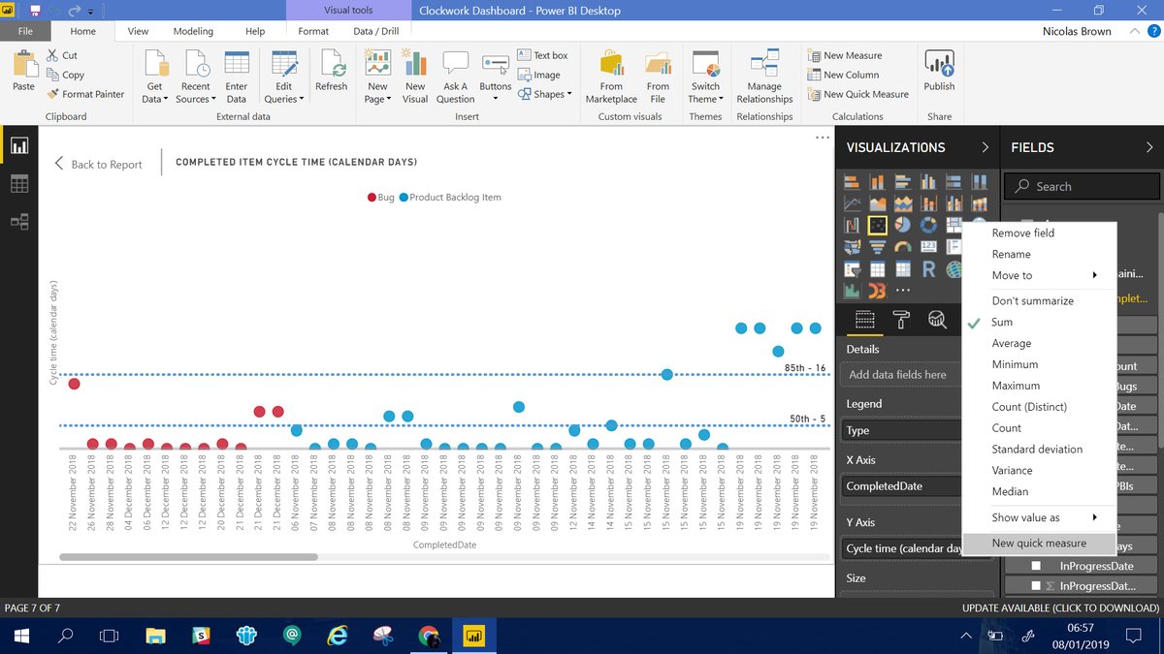Select New quick measure menu entry
Viewport: 1164px width, 654px height.
click(1039, 543)
